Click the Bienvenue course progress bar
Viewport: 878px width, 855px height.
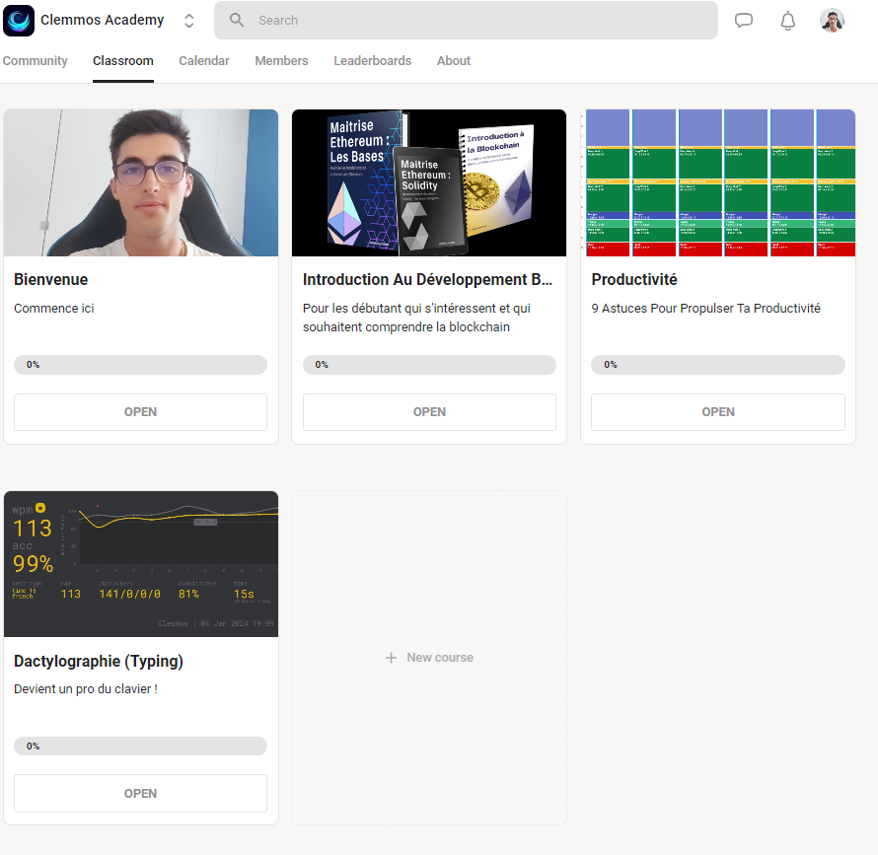click(x=140, y=365)
